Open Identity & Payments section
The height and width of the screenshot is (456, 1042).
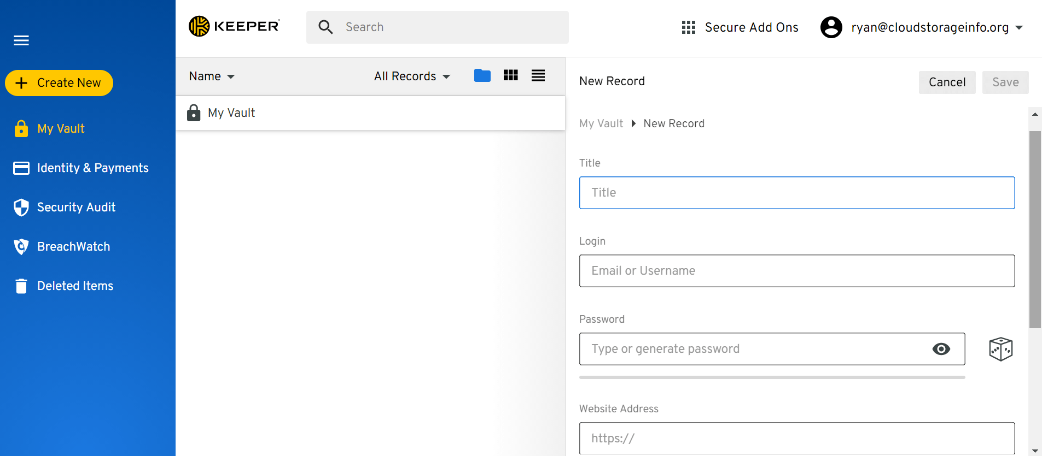93,168
